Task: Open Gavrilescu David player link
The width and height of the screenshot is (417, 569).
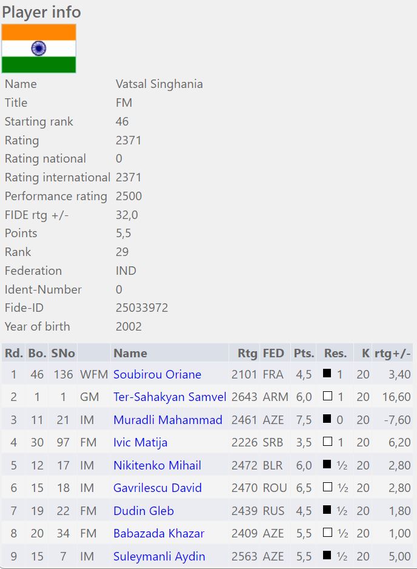Action: coord(157,488)
